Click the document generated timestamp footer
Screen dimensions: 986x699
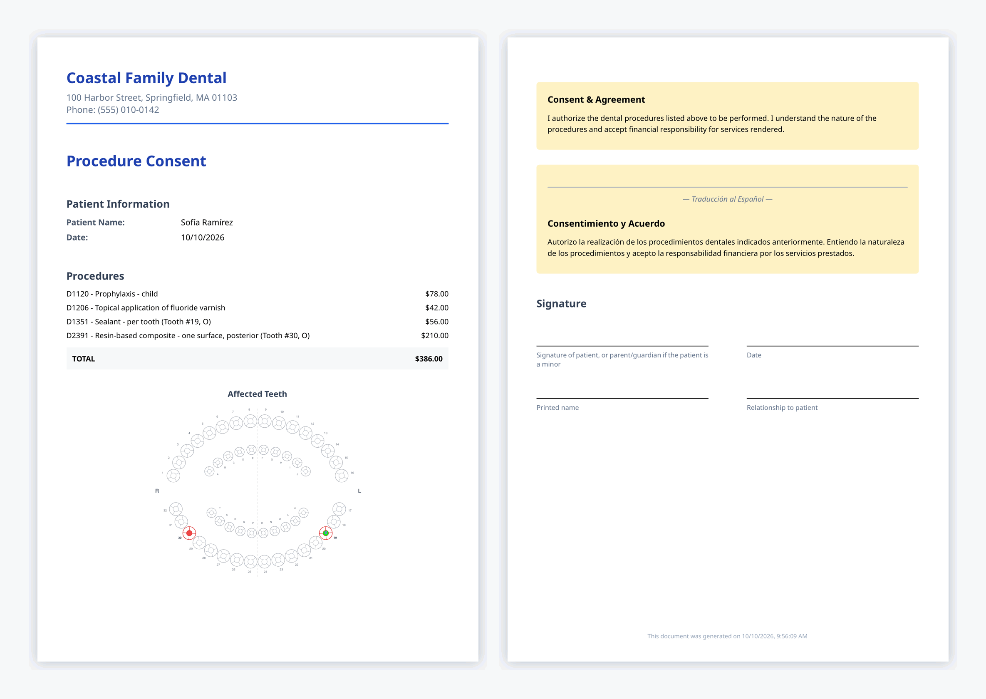727,636
